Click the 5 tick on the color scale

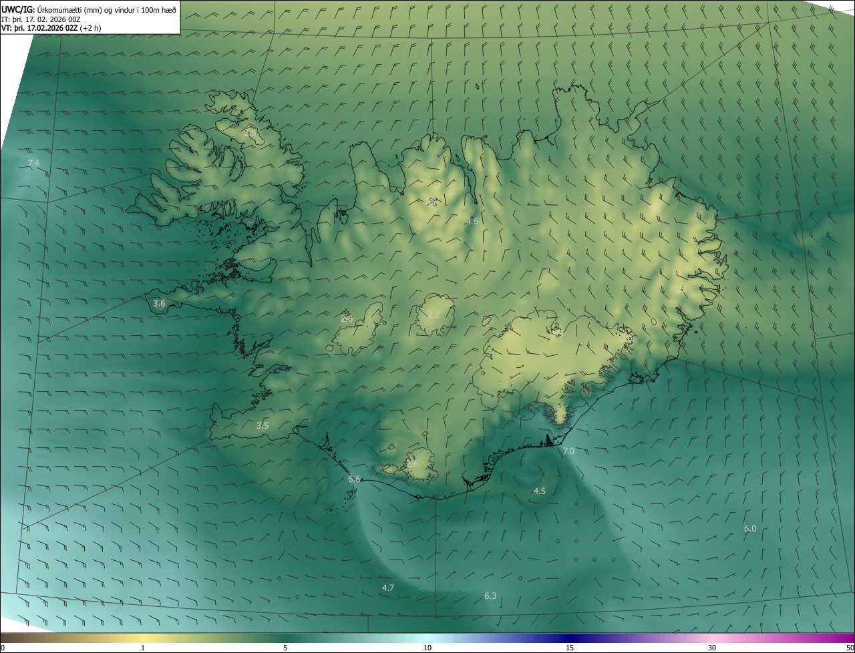click(x=285, y=648)
